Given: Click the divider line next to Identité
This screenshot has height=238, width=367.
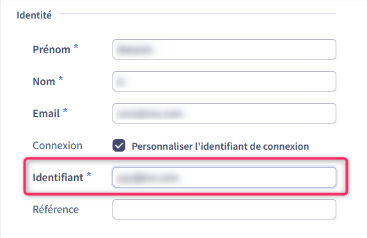Looking at the screenshot, I should coord(198,14).
